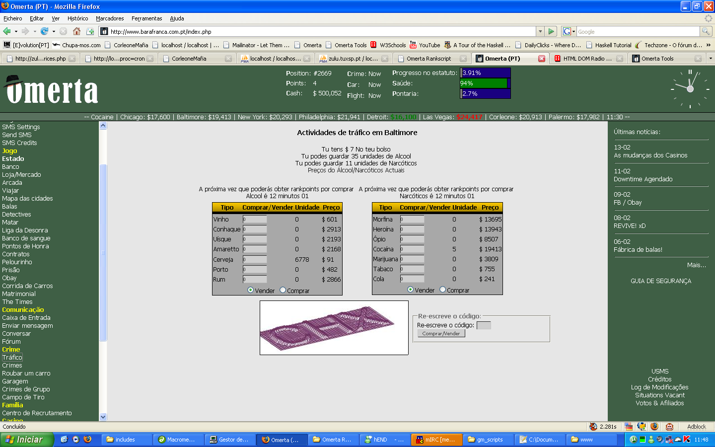Click the Home toolbar icon
The image size is (715, 447).
(76, 31)
